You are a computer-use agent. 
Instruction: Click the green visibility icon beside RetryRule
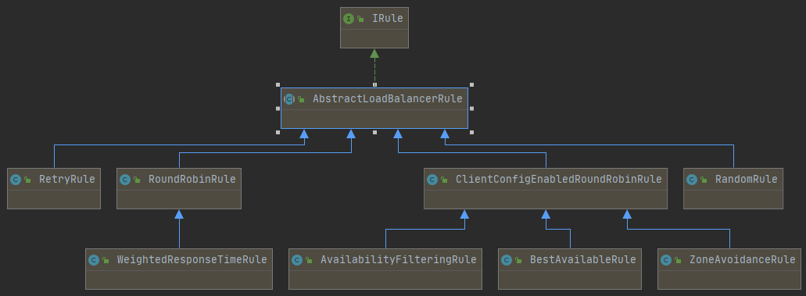[27, 180]
